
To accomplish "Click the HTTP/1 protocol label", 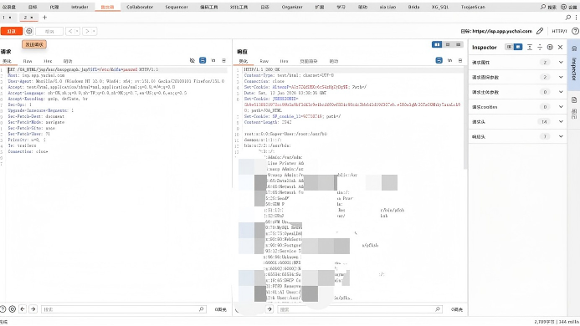I will coord(559,31).
